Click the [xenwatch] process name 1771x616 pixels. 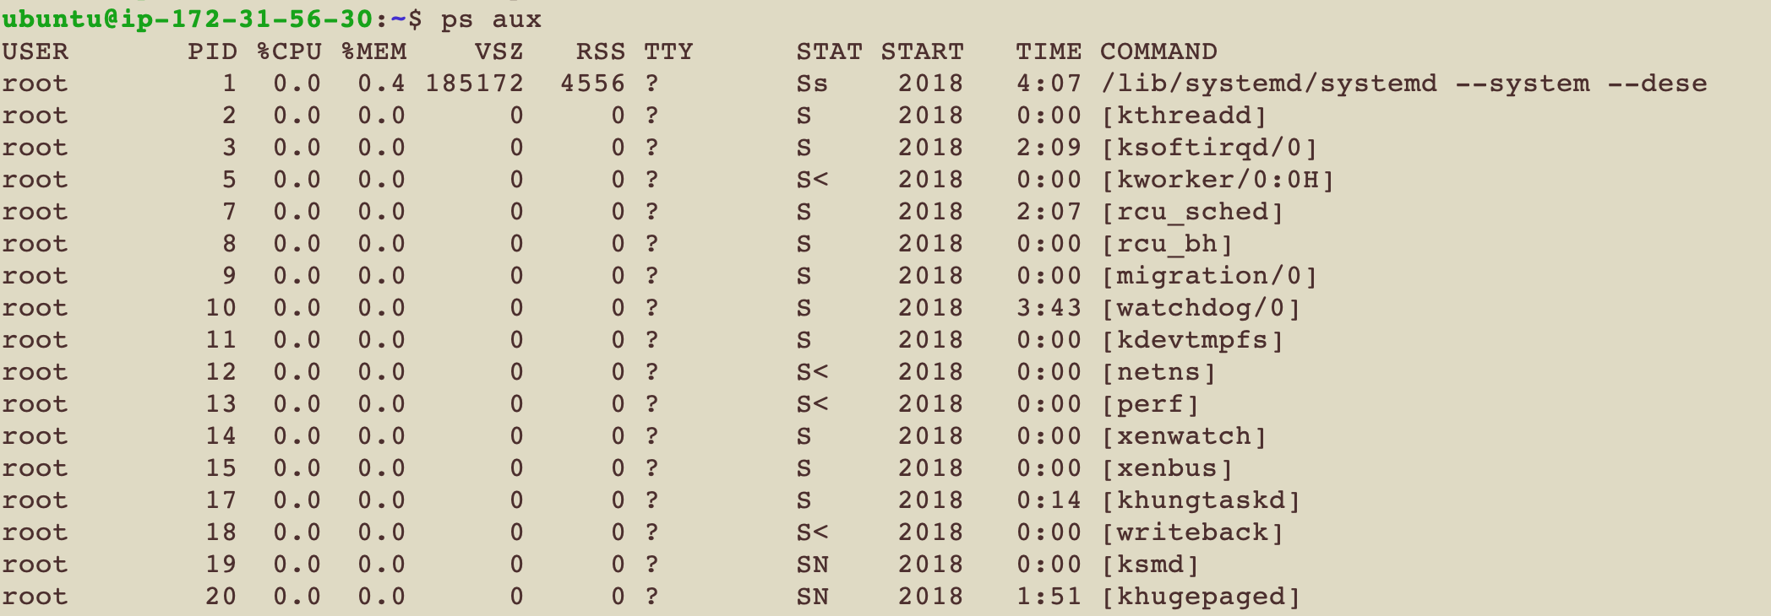tap(1184, 436)
